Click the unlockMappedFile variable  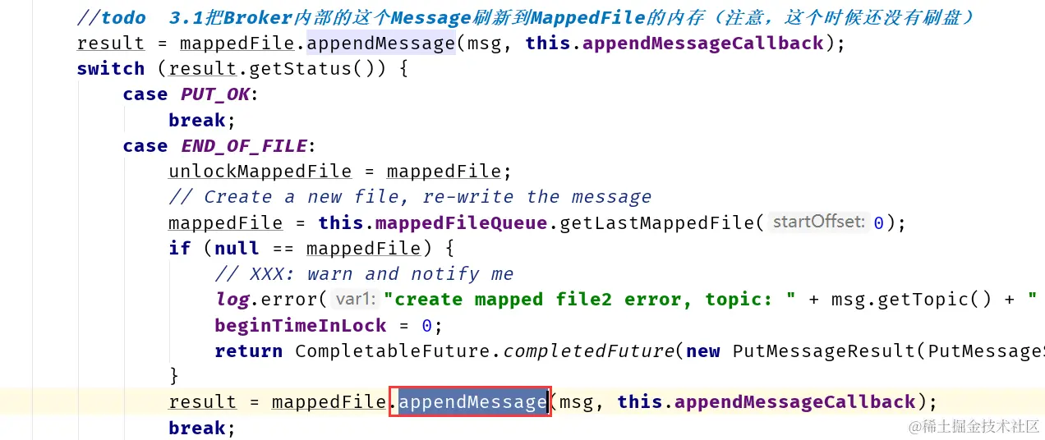[x=260, y=171]
